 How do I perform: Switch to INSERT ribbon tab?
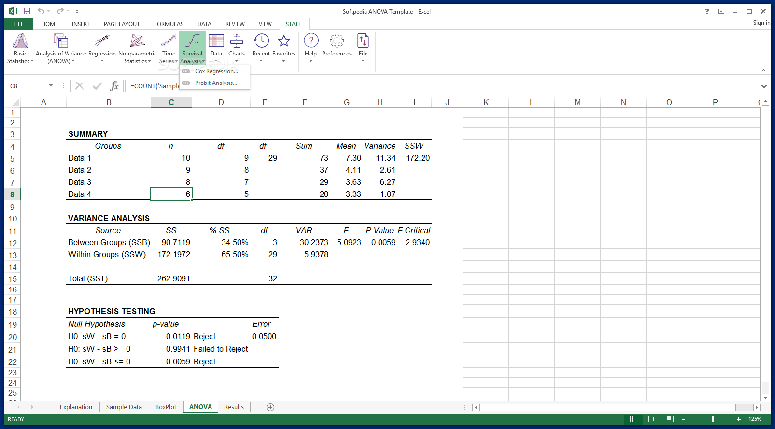click(81, 24)
